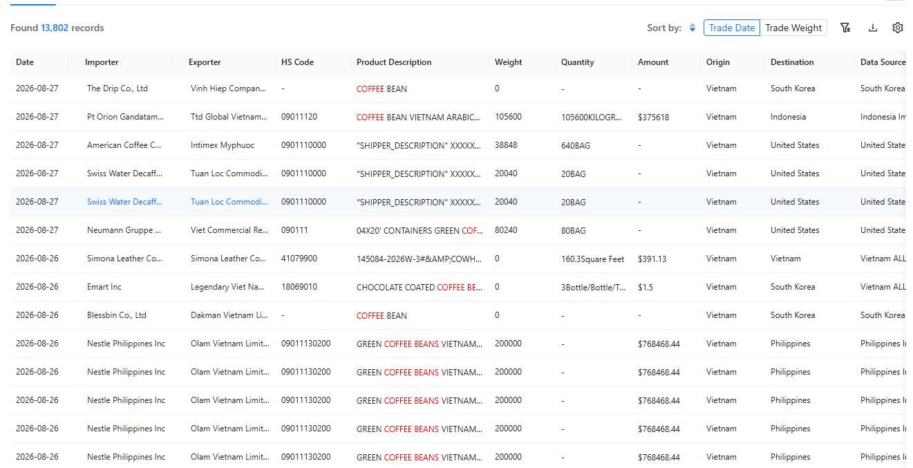This screenshot has height=468, width=913.
Task: Click HS code 18069010
Action: [x=299, y=287]
